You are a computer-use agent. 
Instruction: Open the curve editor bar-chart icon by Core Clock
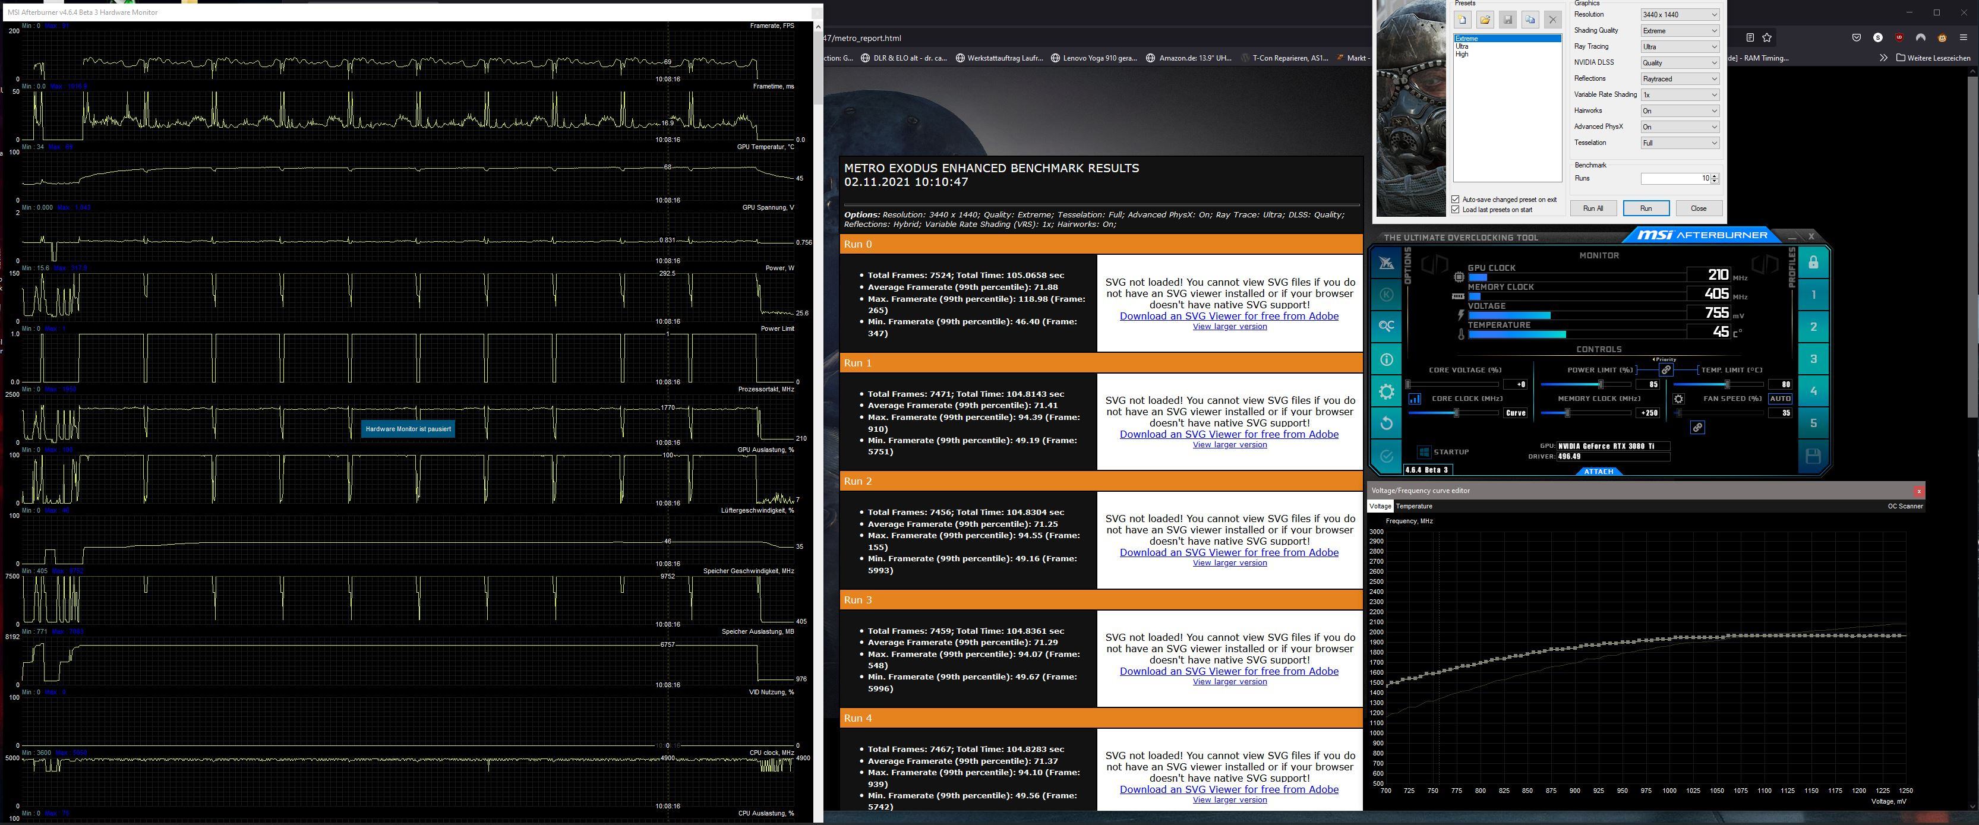click(x=1415, y=399)
